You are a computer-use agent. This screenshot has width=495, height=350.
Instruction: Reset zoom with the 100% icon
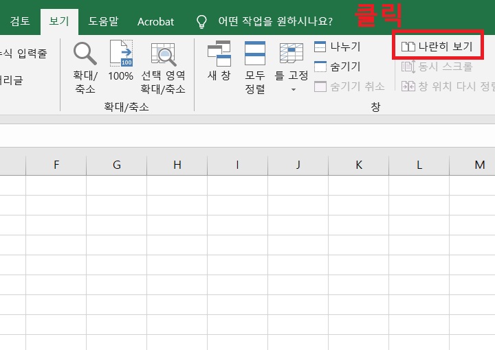121,54
